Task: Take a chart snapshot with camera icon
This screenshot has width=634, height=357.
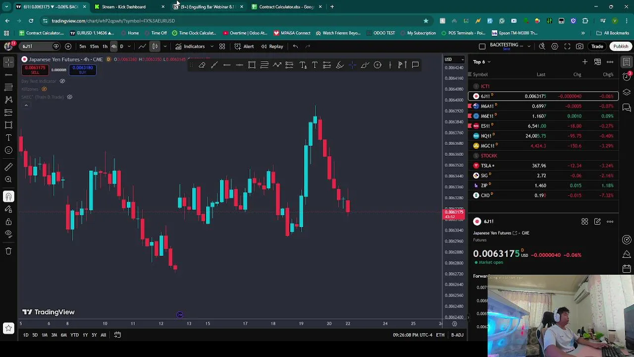Action: 580,46
